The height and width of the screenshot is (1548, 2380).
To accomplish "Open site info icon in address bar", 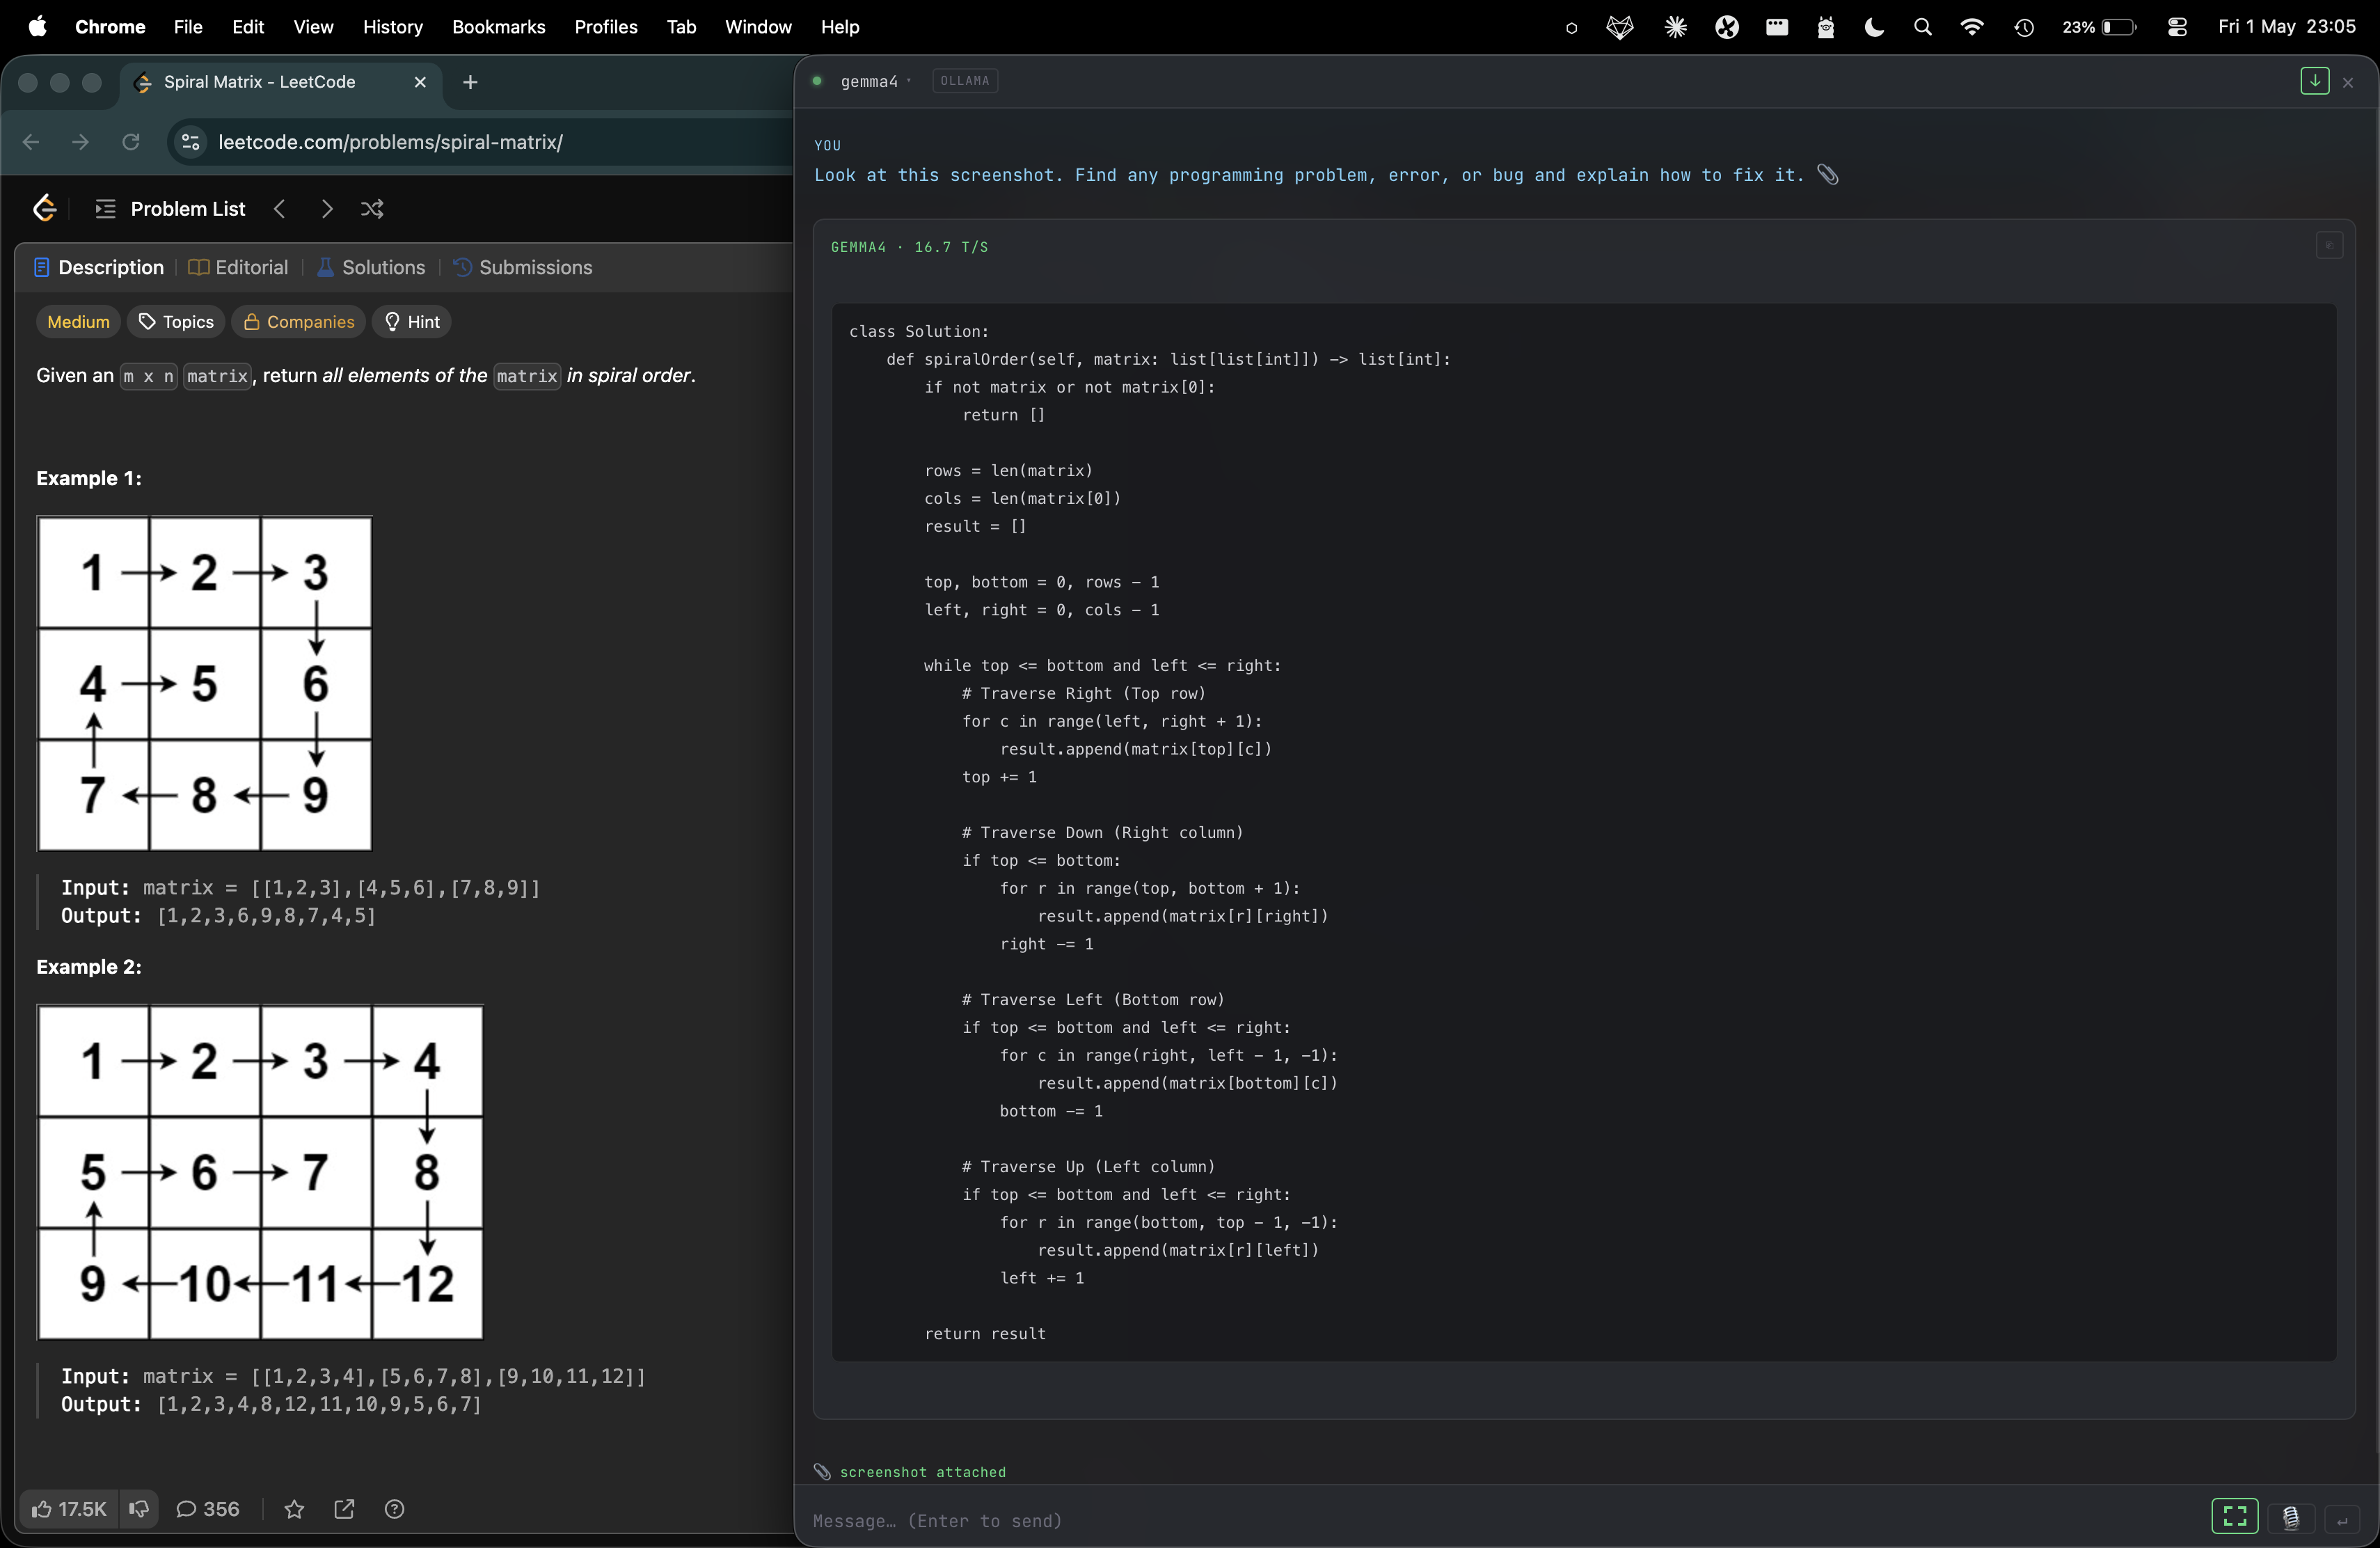I will pyautogui.click(x=191, y=142).
